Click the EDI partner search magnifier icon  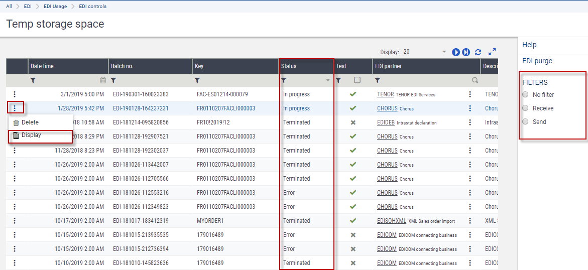point(475,80)
